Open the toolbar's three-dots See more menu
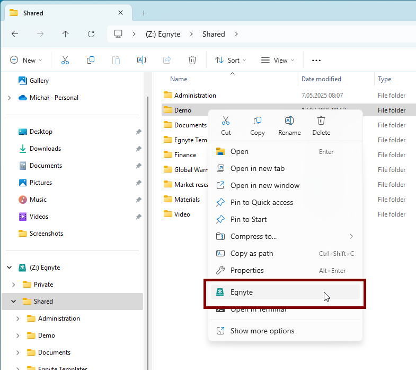 coord(316,61)
